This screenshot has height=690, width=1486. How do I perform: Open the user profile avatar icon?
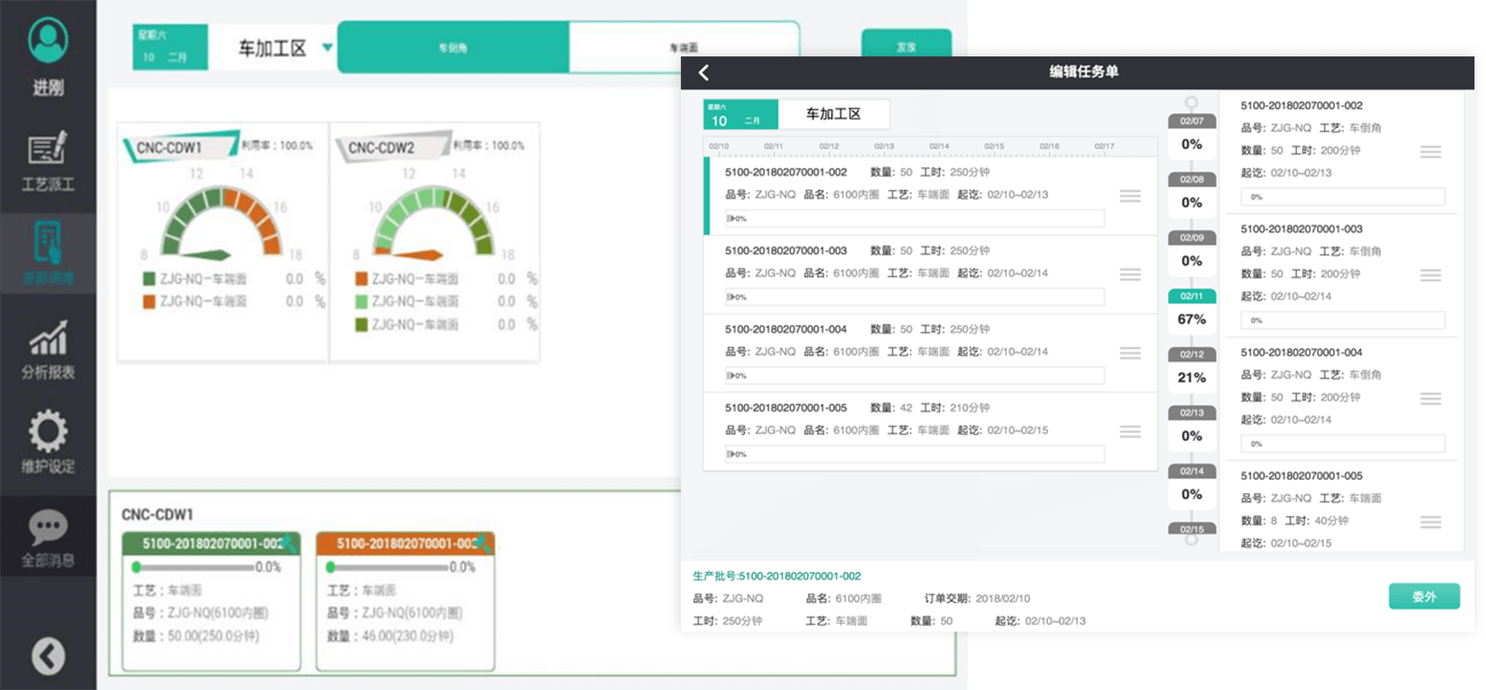point(48,40)
